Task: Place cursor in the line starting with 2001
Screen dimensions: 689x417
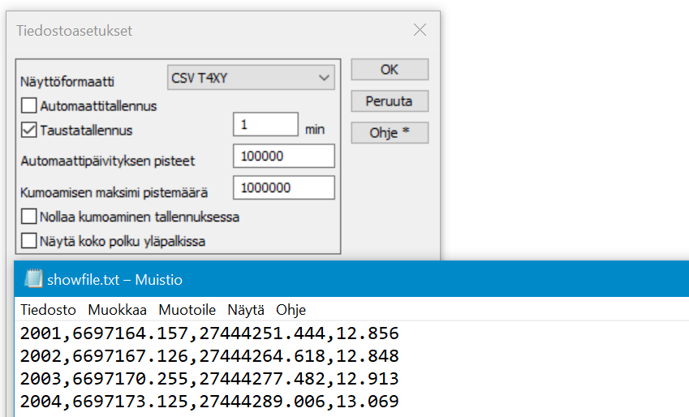Action: tap(209, 333)
